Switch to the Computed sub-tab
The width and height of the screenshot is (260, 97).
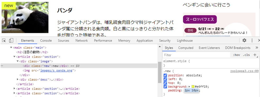pos(186,48)
